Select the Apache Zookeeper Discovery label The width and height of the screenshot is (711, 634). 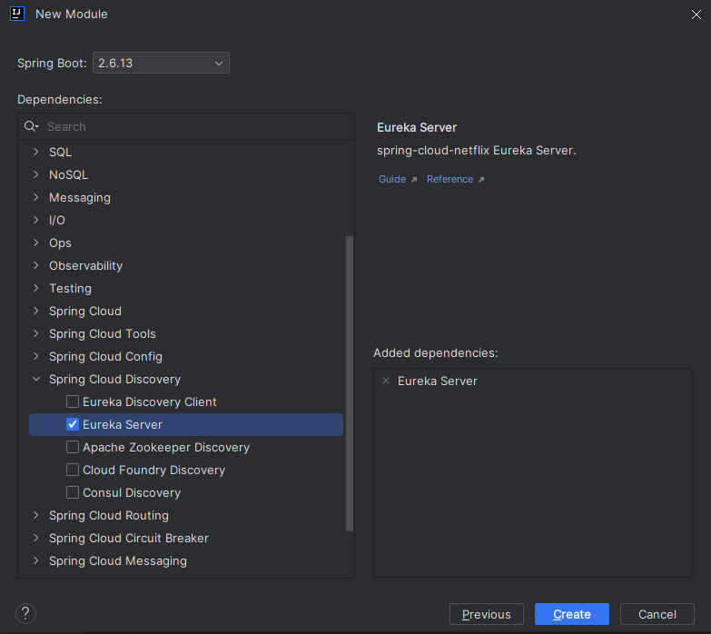coord(166,447)
